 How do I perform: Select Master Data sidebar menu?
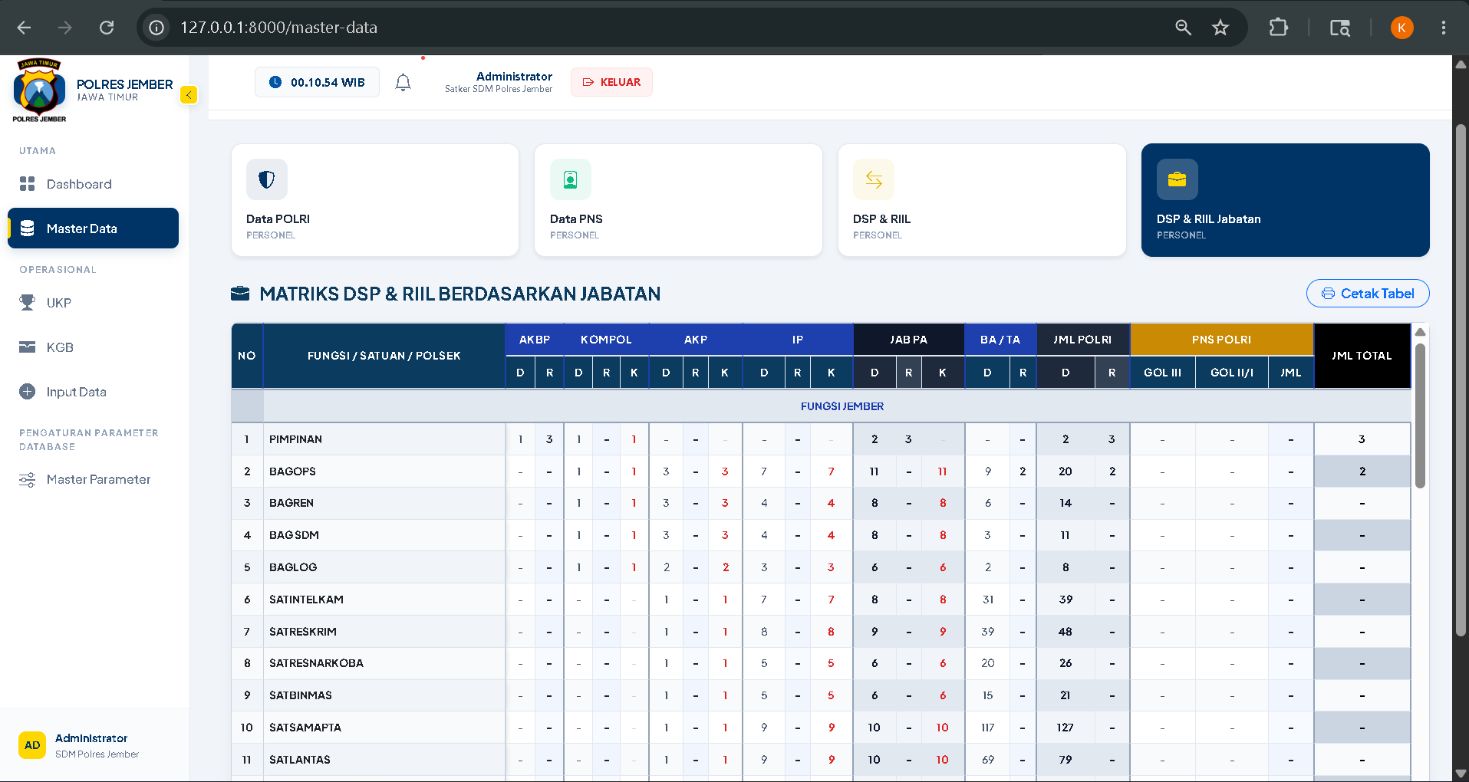[93, 228]
